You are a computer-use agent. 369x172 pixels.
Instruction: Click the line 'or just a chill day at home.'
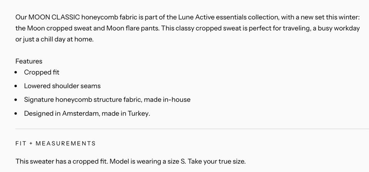(x=55, y=39)
